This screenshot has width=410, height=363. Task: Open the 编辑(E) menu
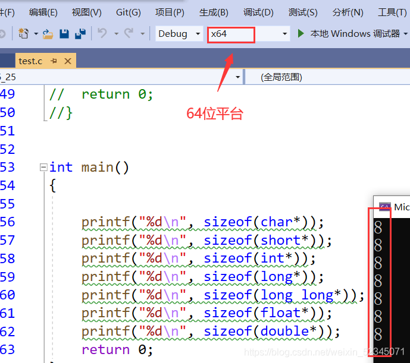[43, 12]
